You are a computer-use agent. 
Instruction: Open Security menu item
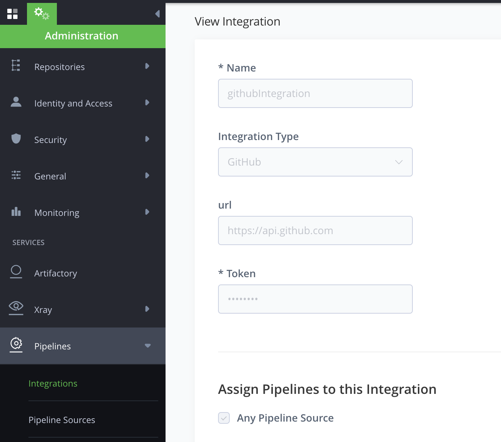pyautogui.click(x=83, y=139)
